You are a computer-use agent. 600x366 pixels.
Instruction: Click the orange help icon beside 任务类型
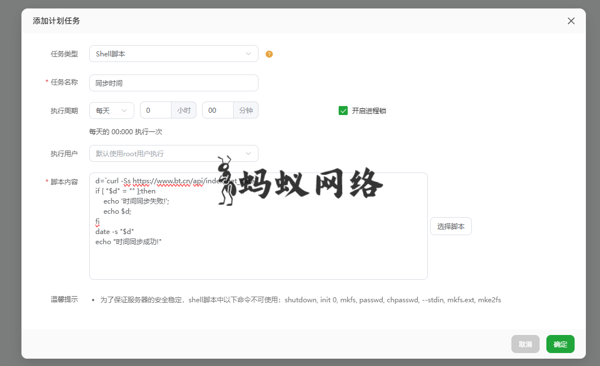pyautogui.click(x=269, y=54)
